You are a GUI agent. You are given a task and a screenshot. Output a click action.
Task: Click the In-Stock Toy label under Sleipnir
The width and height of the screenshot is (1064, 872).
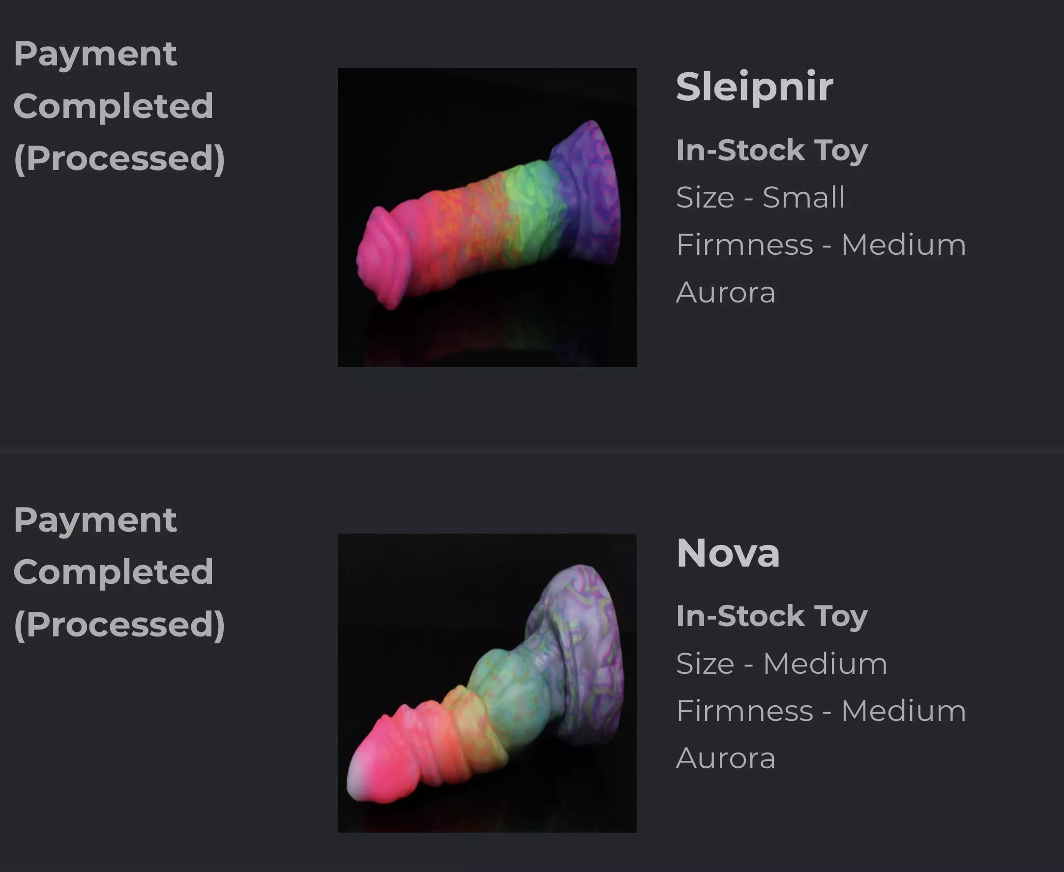pyautogui.click(x=771, y=150)
